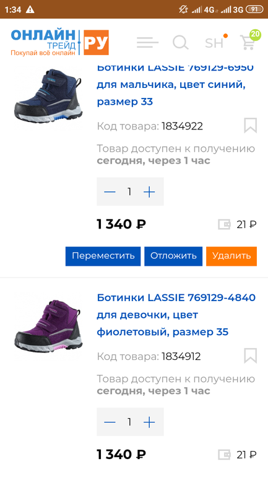
Task: Click the Отложить button
Action: coord(173,256)
